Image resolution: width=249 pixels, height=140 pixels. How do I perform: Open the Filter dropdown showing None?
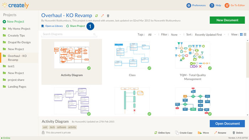point(176,34)
